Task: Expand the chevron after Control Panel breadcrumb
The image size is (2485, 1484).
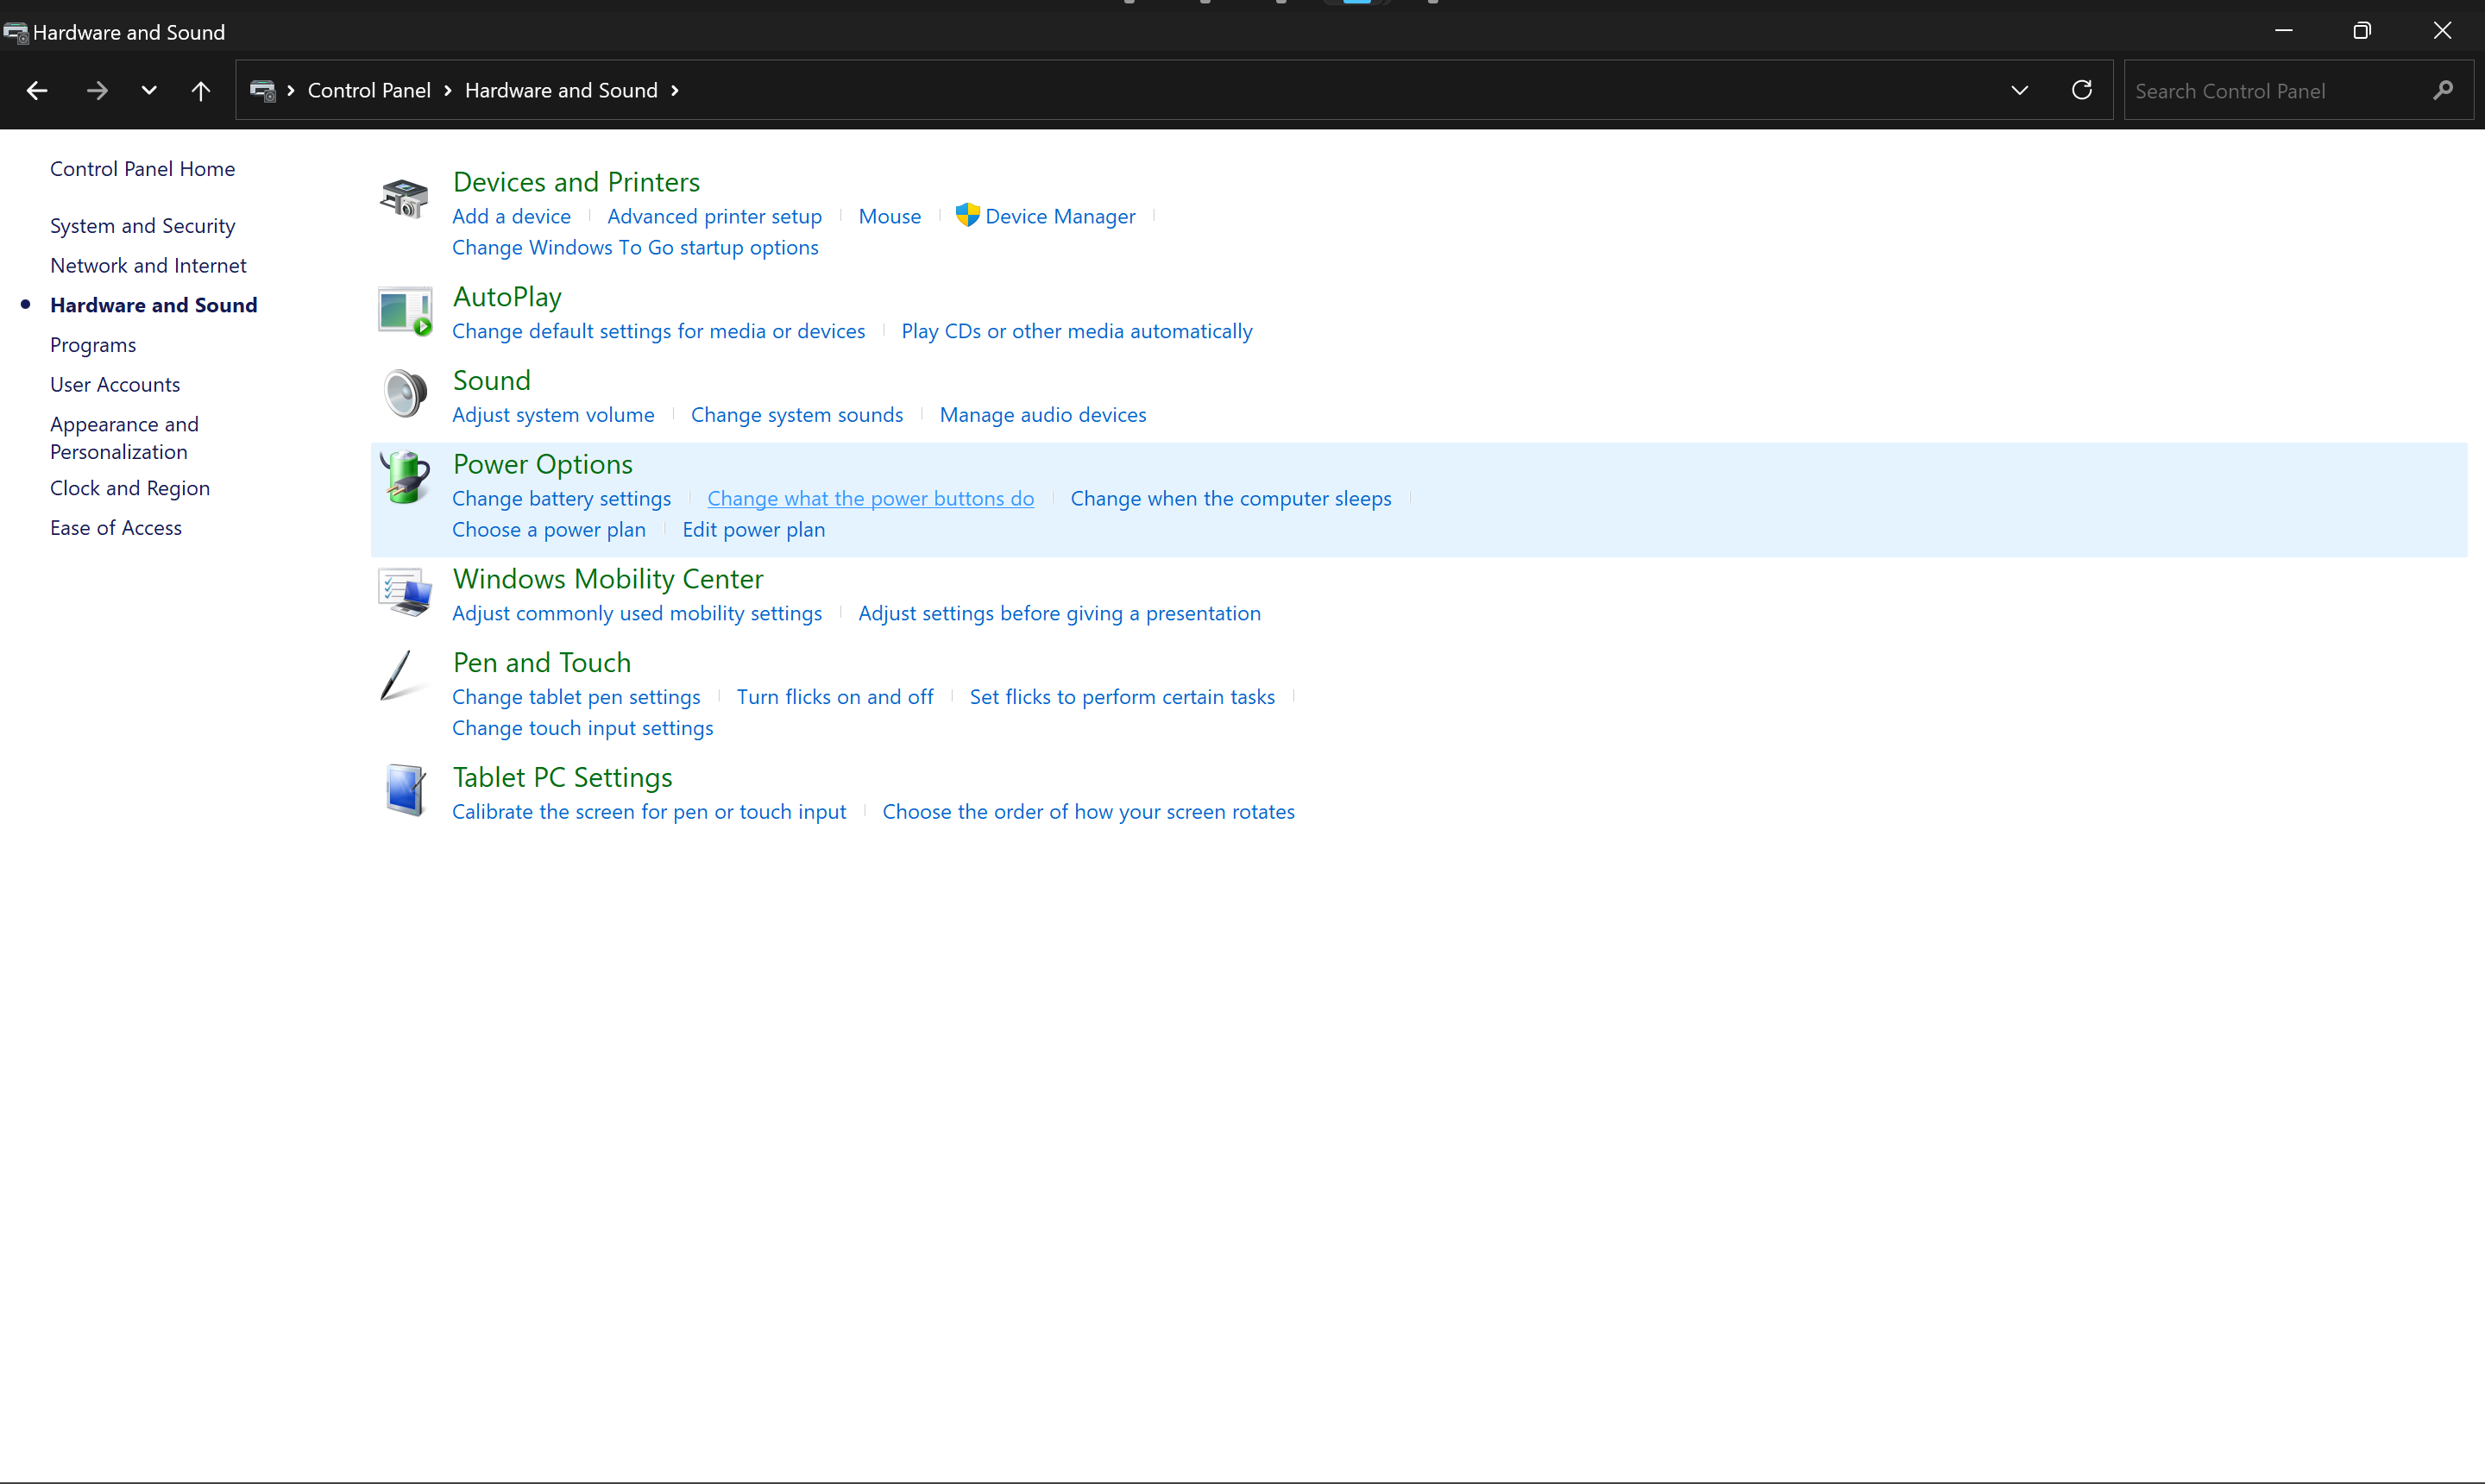Action: (x=448, y=91)
